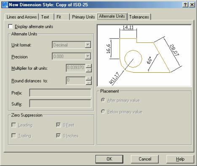Click the R11,17 radius label in preview
Viewport: 197px width, 166px height.
click(114, 78)
